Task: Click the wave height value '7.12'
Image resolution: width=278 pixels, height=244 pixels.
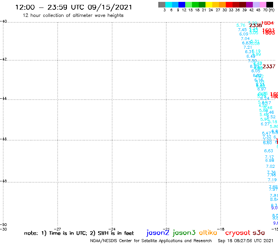Action: click(269, 157)
